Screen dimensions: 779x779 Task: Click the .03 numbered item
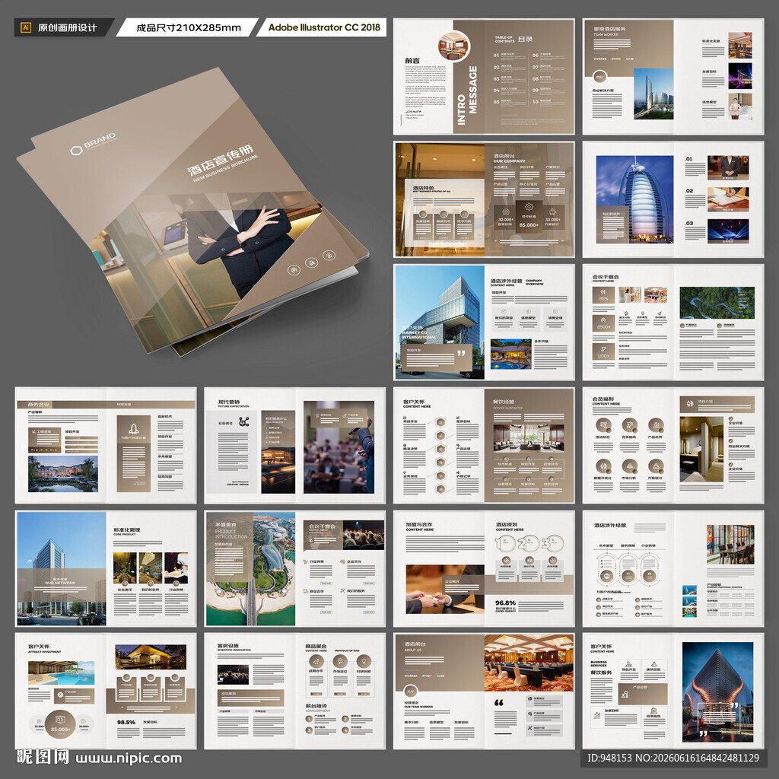pos(688,223)
